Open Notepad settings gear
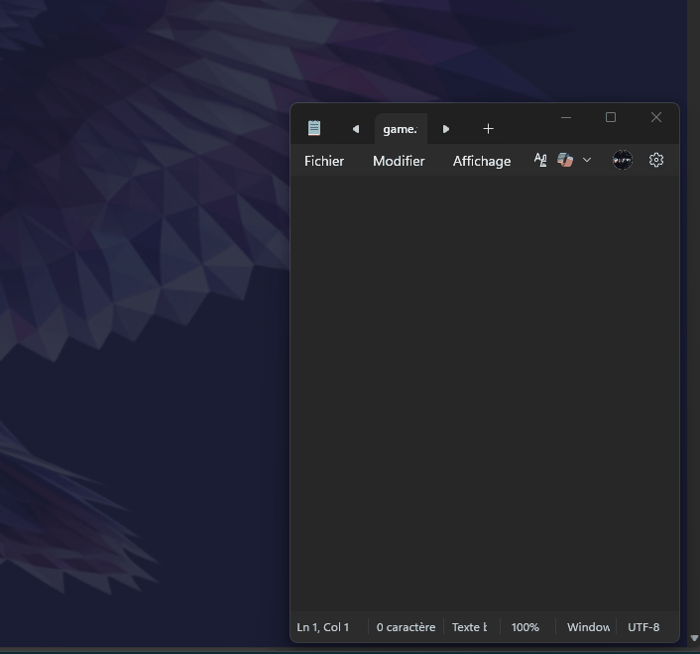The image size is (700, 654). pyautogui.click(x=656, y=160)
